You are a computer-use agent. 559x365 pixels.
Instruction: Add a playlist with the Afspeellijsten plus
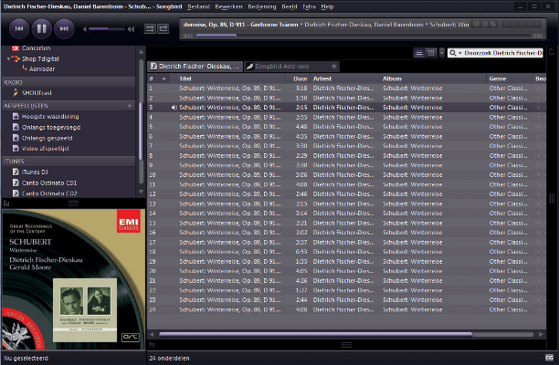pyautogui.click(x=129, y=106)
